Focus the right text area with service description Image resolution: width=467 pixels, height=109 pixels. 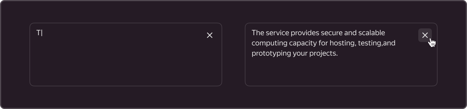[x=341, y=54]
